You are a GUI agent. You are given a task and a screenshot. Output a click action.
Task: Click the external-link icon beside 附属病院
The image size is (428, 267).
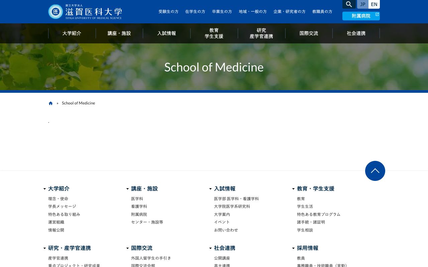(x=377, y=14)
